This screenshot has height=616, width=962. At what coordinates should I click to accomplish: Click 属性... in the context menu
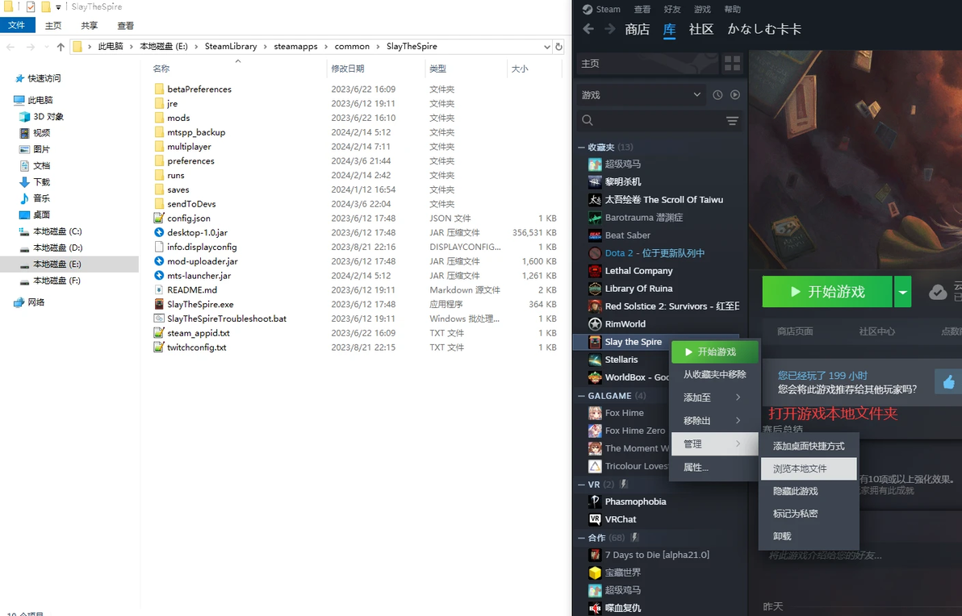[x=715, y=467]
